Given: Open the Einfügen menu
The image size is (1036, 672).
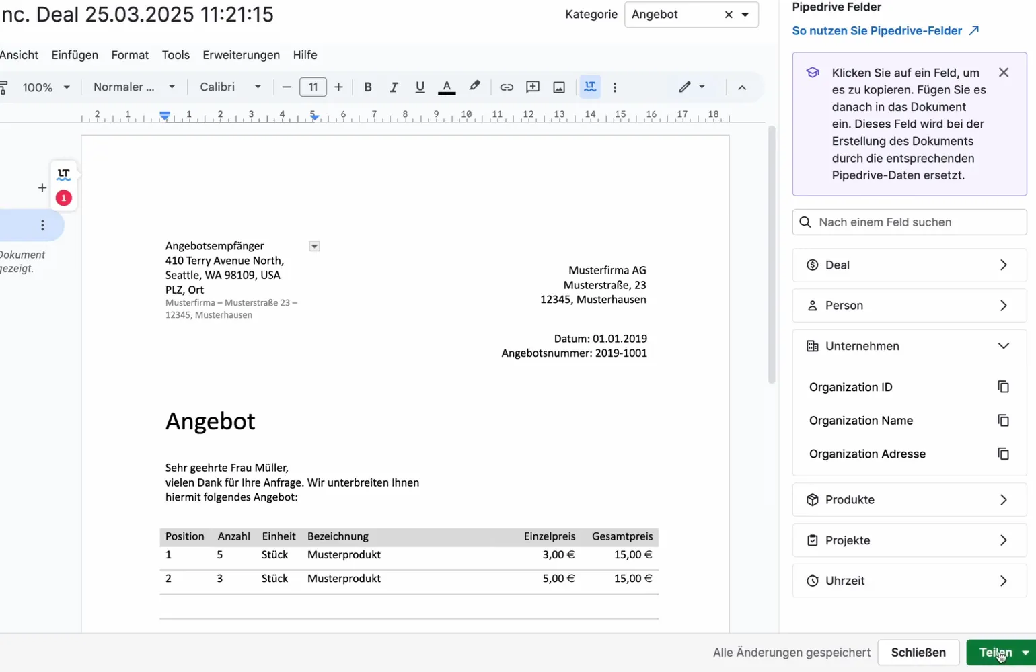Looking at the screenshot, I should 75,55.
